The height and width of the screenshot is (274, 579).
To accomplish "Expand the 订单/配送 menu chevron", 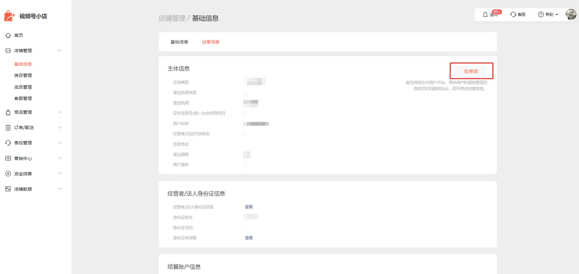I will [59, 128].
